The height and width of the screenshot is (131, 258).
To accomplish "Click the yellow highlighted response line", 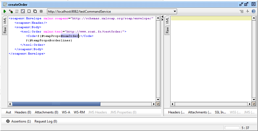I will [x=211, y=18].
